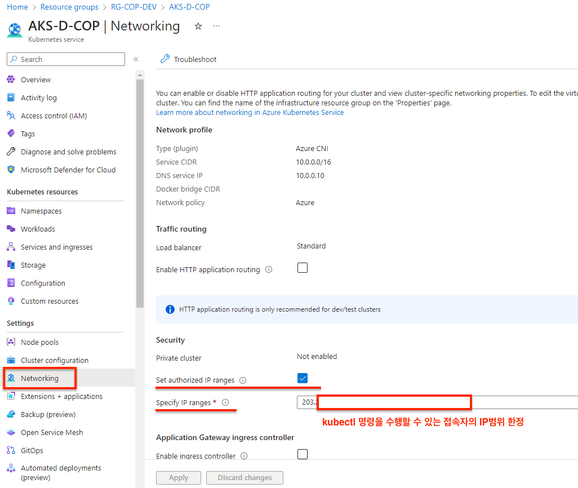Viewport: 578px width, 488px height.
Task: Open Learn more about networking in AKS link
Action: tap(250, 112)
